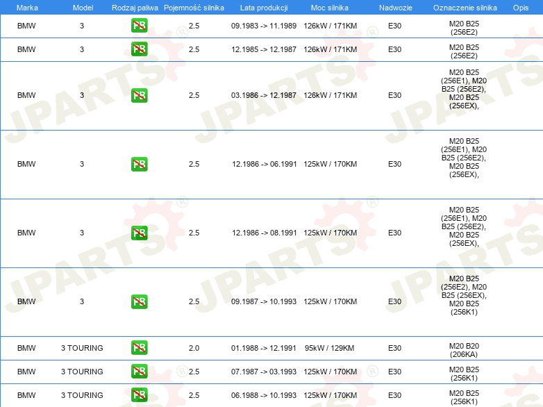Click engine code M20 B20 (206KA)
Screen dimensions: 543x407
coord(464,350)
